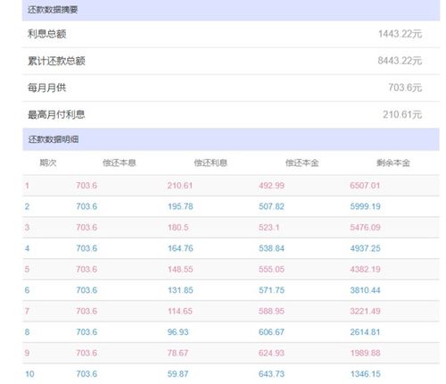
Task: Click the 累计还款总额 label
Action: [56, 61]
